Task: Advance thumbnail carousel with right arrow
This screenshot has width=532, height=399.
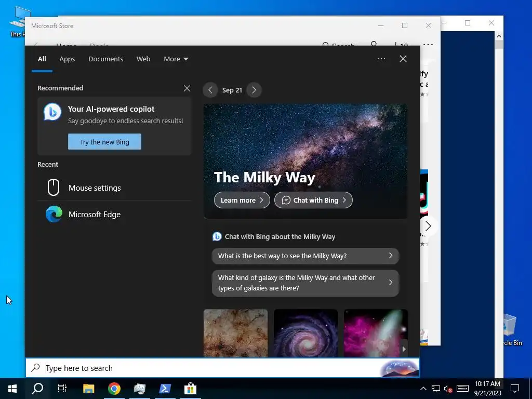Action: coord(404,349)
